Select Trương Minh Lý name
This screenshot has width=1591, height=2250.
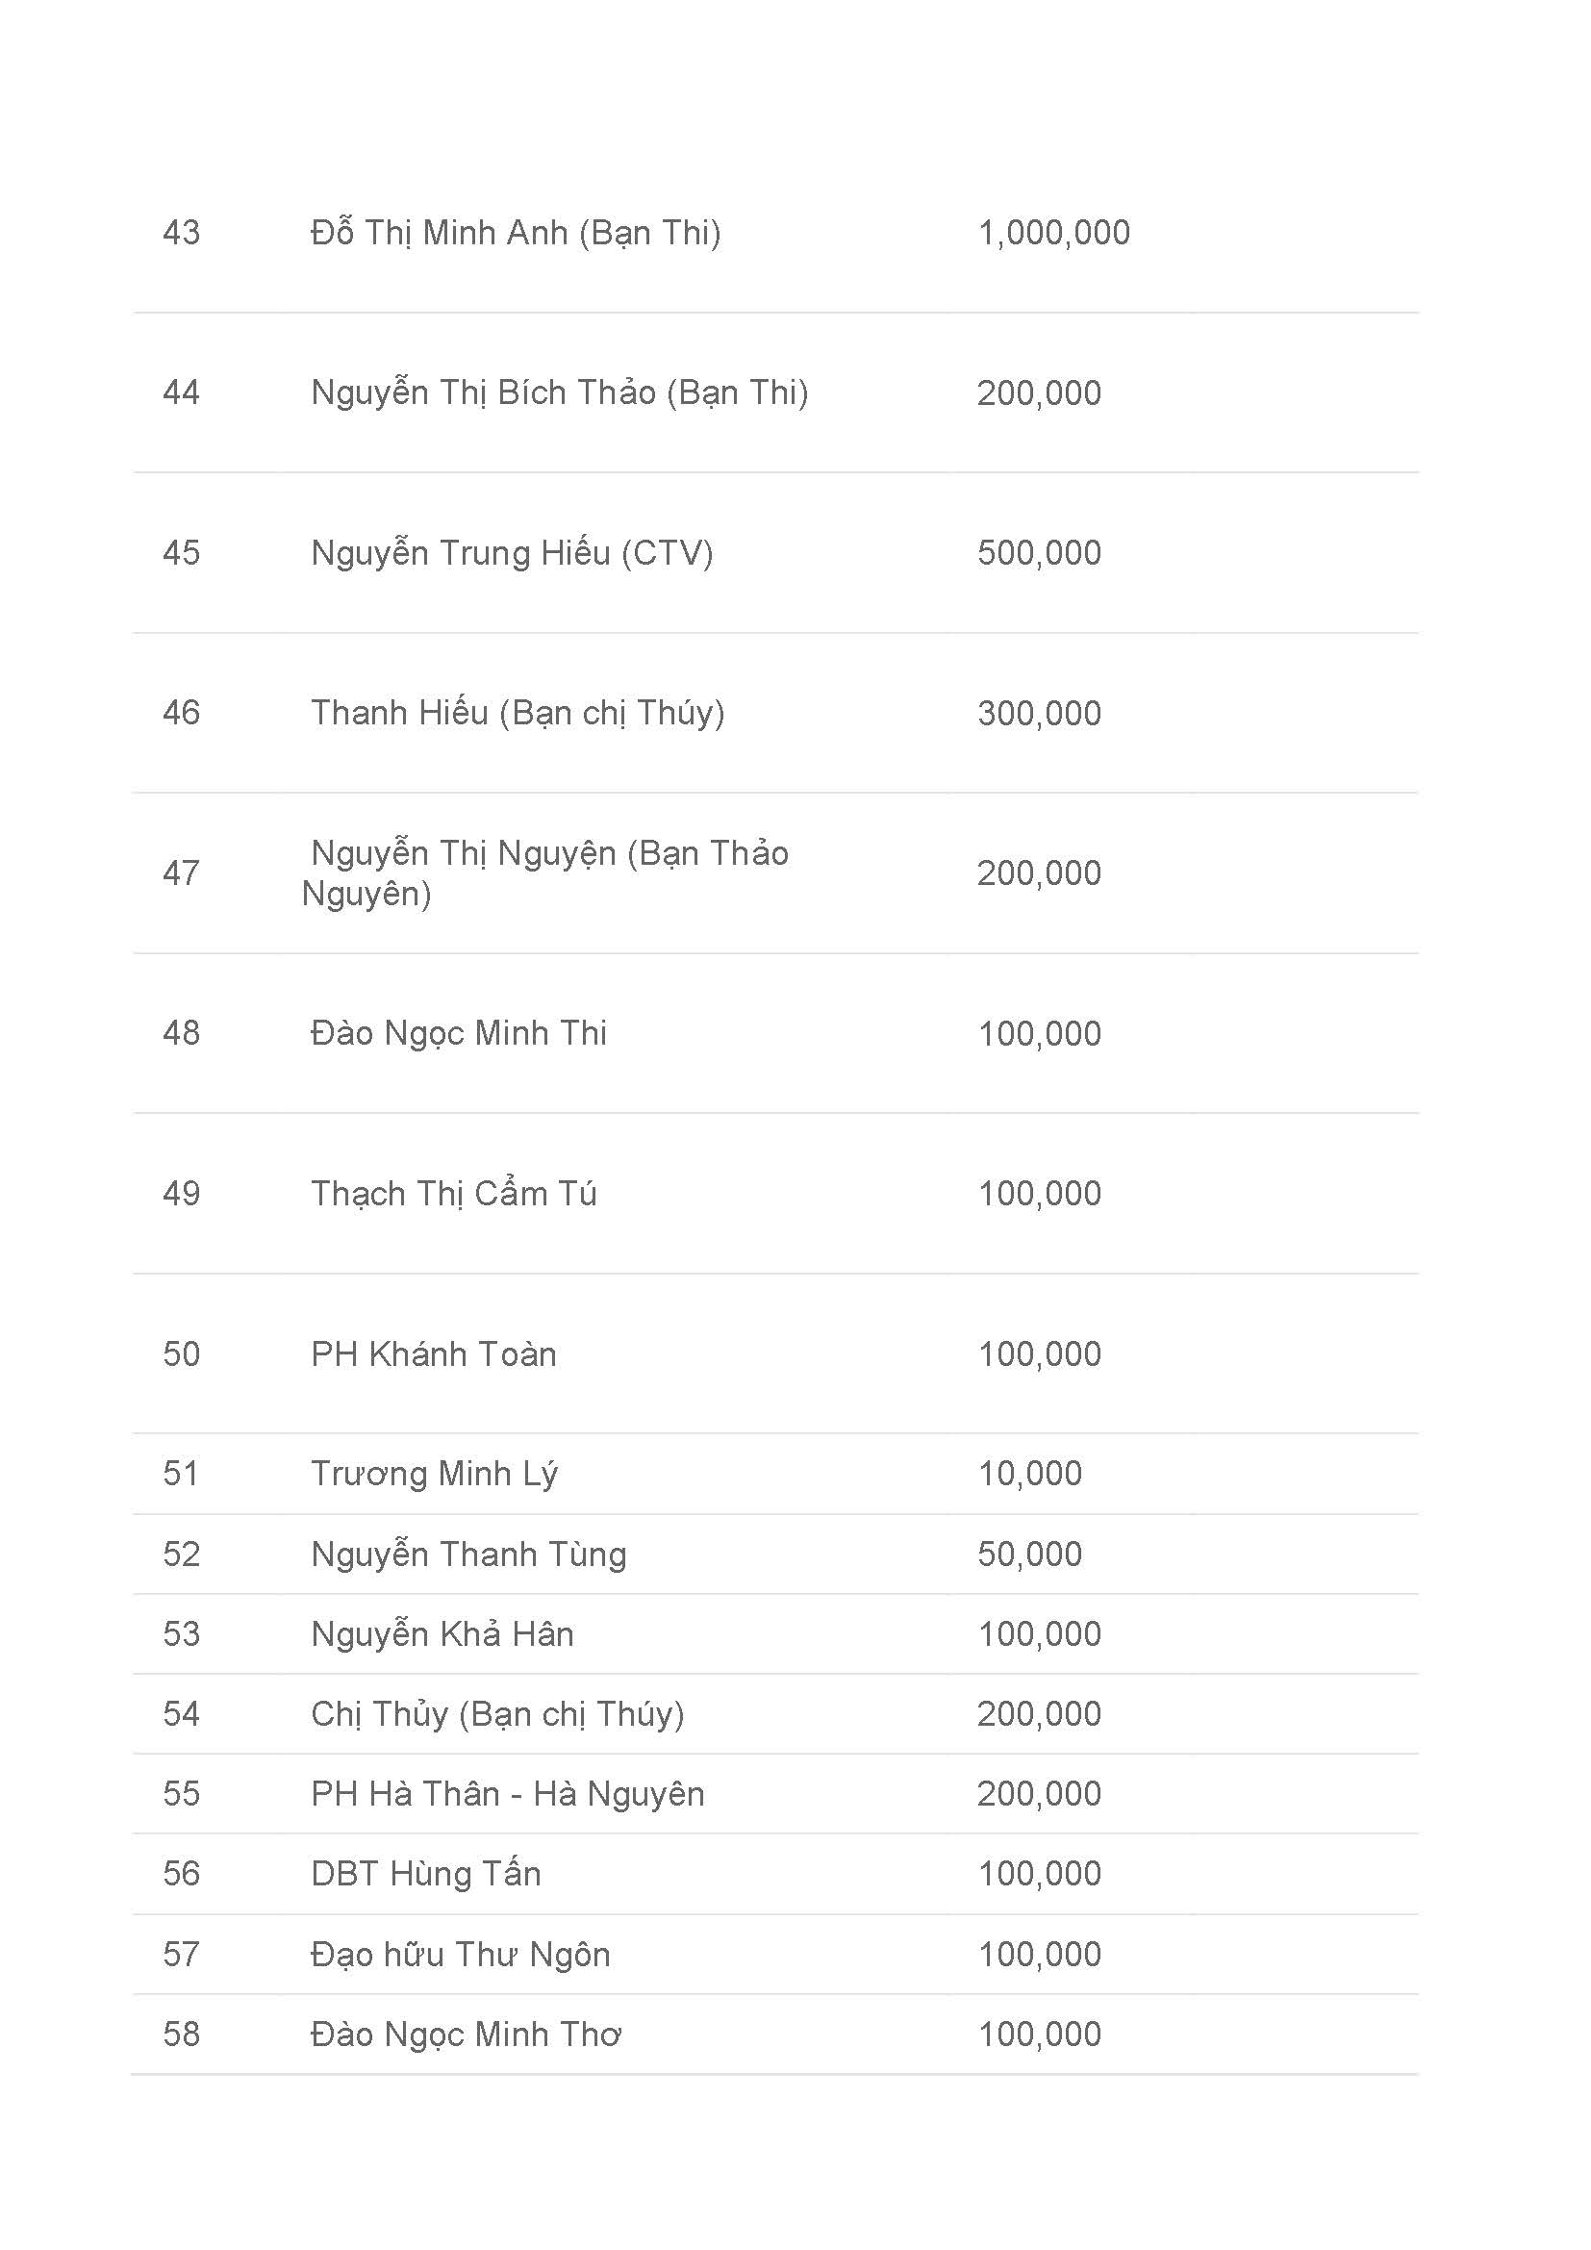(x=434, y=1474)
